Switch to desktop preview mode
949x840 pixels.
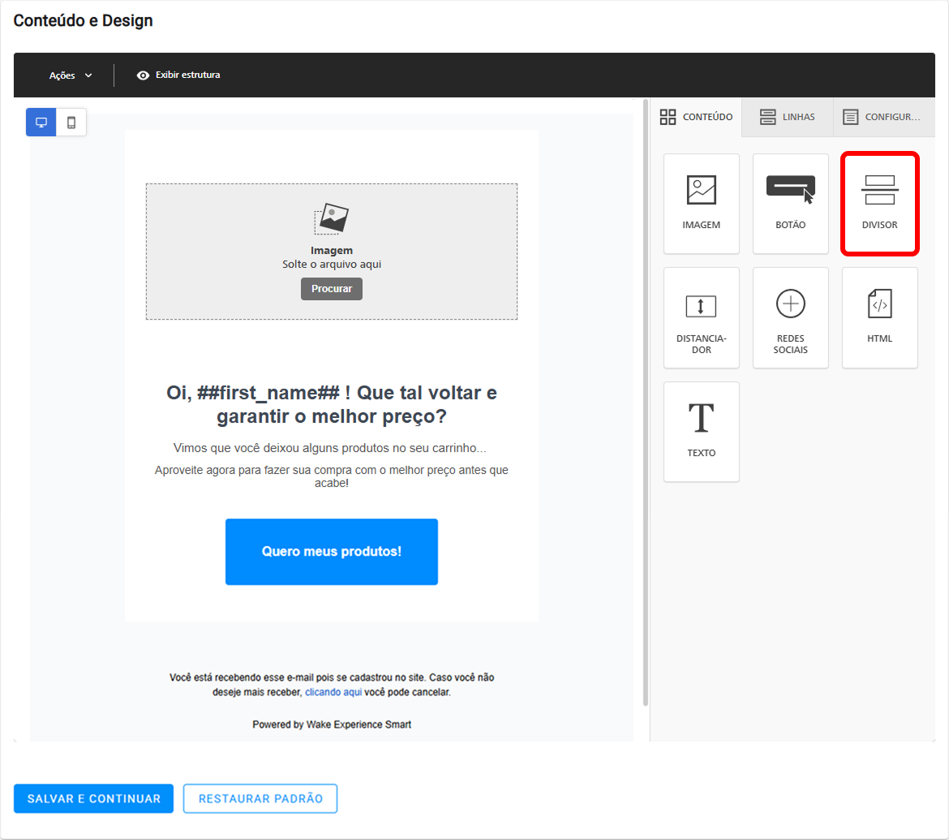41,123
